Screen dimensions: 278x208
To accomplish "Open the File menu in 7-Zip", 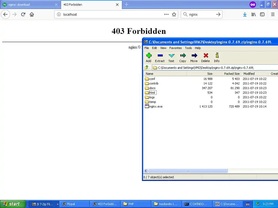I will pos(147,48).
